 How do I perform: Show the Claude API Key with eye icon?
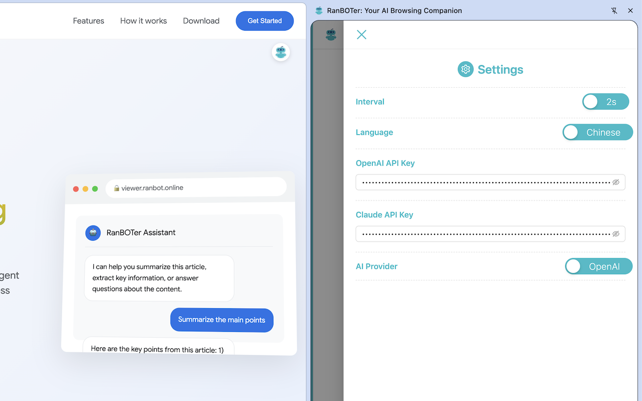[616, 234]
